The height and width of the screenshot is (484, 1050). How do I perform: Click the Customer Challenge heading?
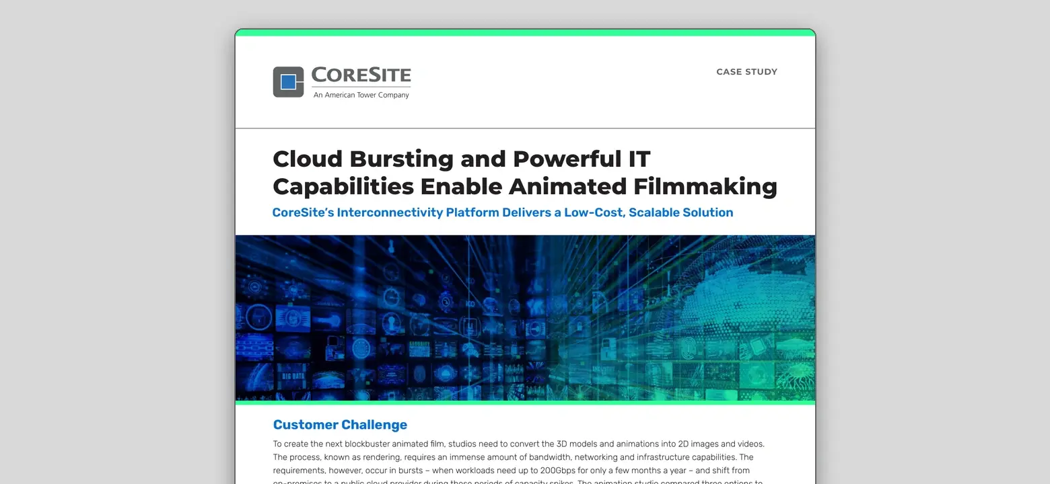click(x=340, y=425)
